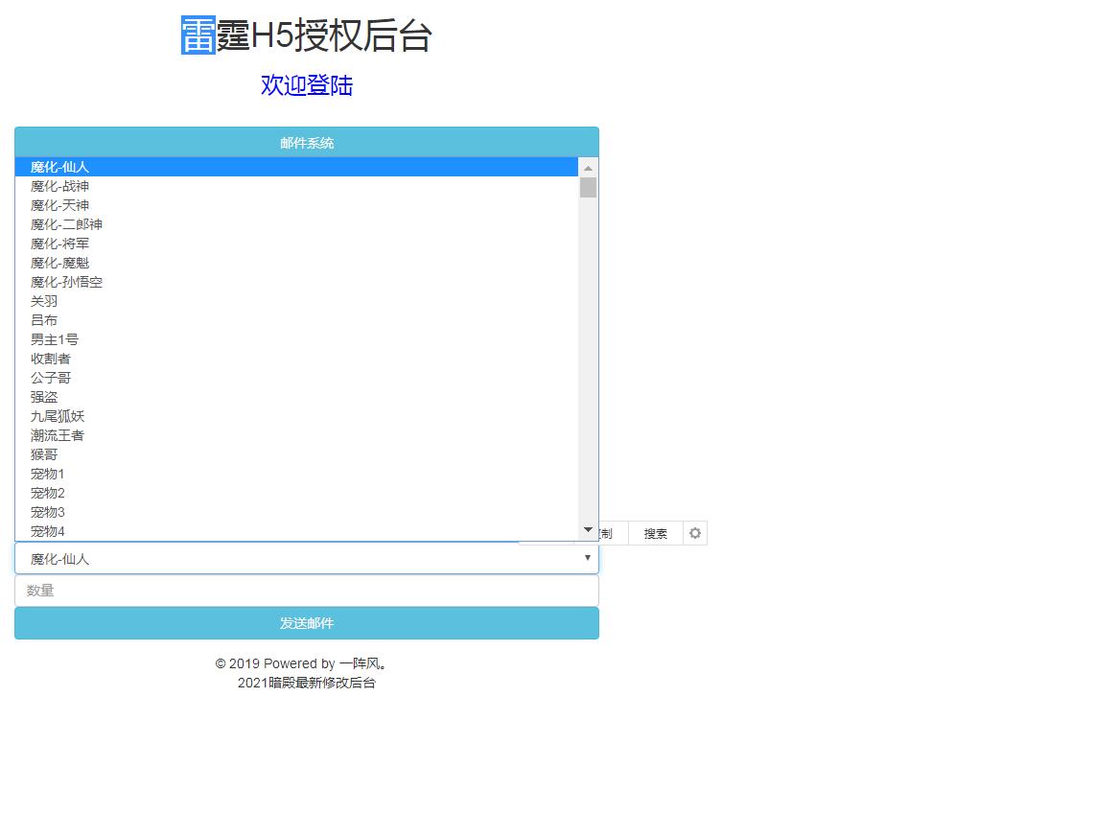Select the 潮流王者 option
The height and width of the screenshot is (813, 1095).
coord(58,435)
